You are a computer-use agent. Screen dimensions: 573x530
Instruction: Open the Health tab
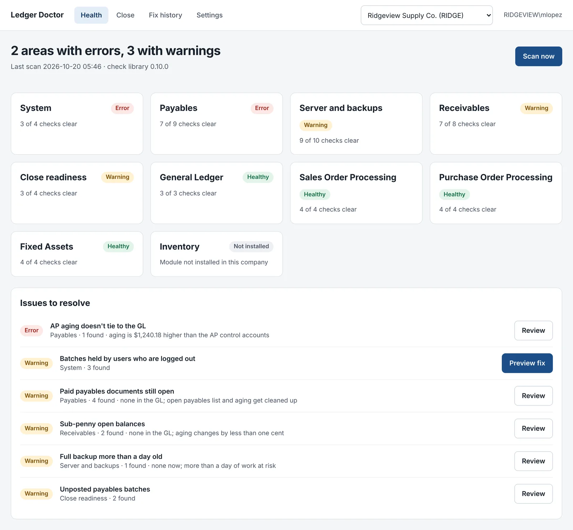(x=91, y=15)
